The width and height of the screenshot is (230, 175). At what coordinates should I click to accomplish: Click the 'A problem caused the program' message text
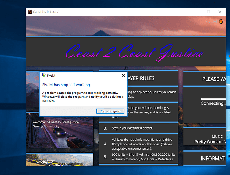[83, 97]
